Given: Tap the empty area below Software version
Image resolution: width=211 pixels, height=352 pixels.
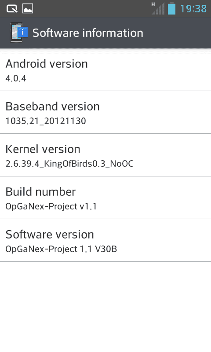Looking at the screenshot, I should (105, 307).
